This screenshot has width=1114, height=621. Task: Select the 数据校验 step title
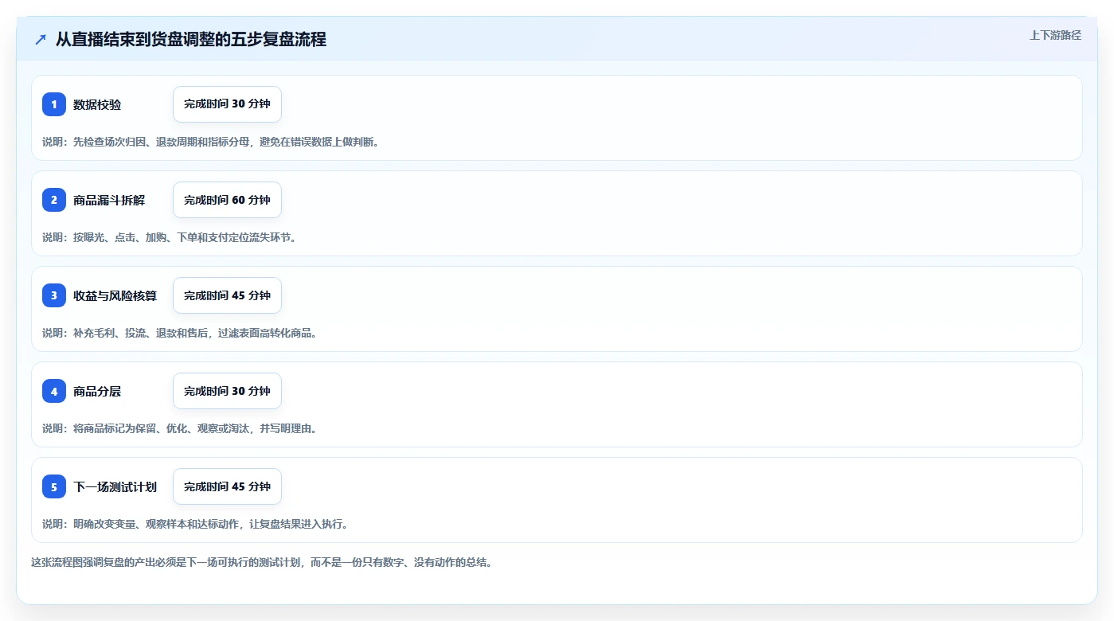(97, 104)
